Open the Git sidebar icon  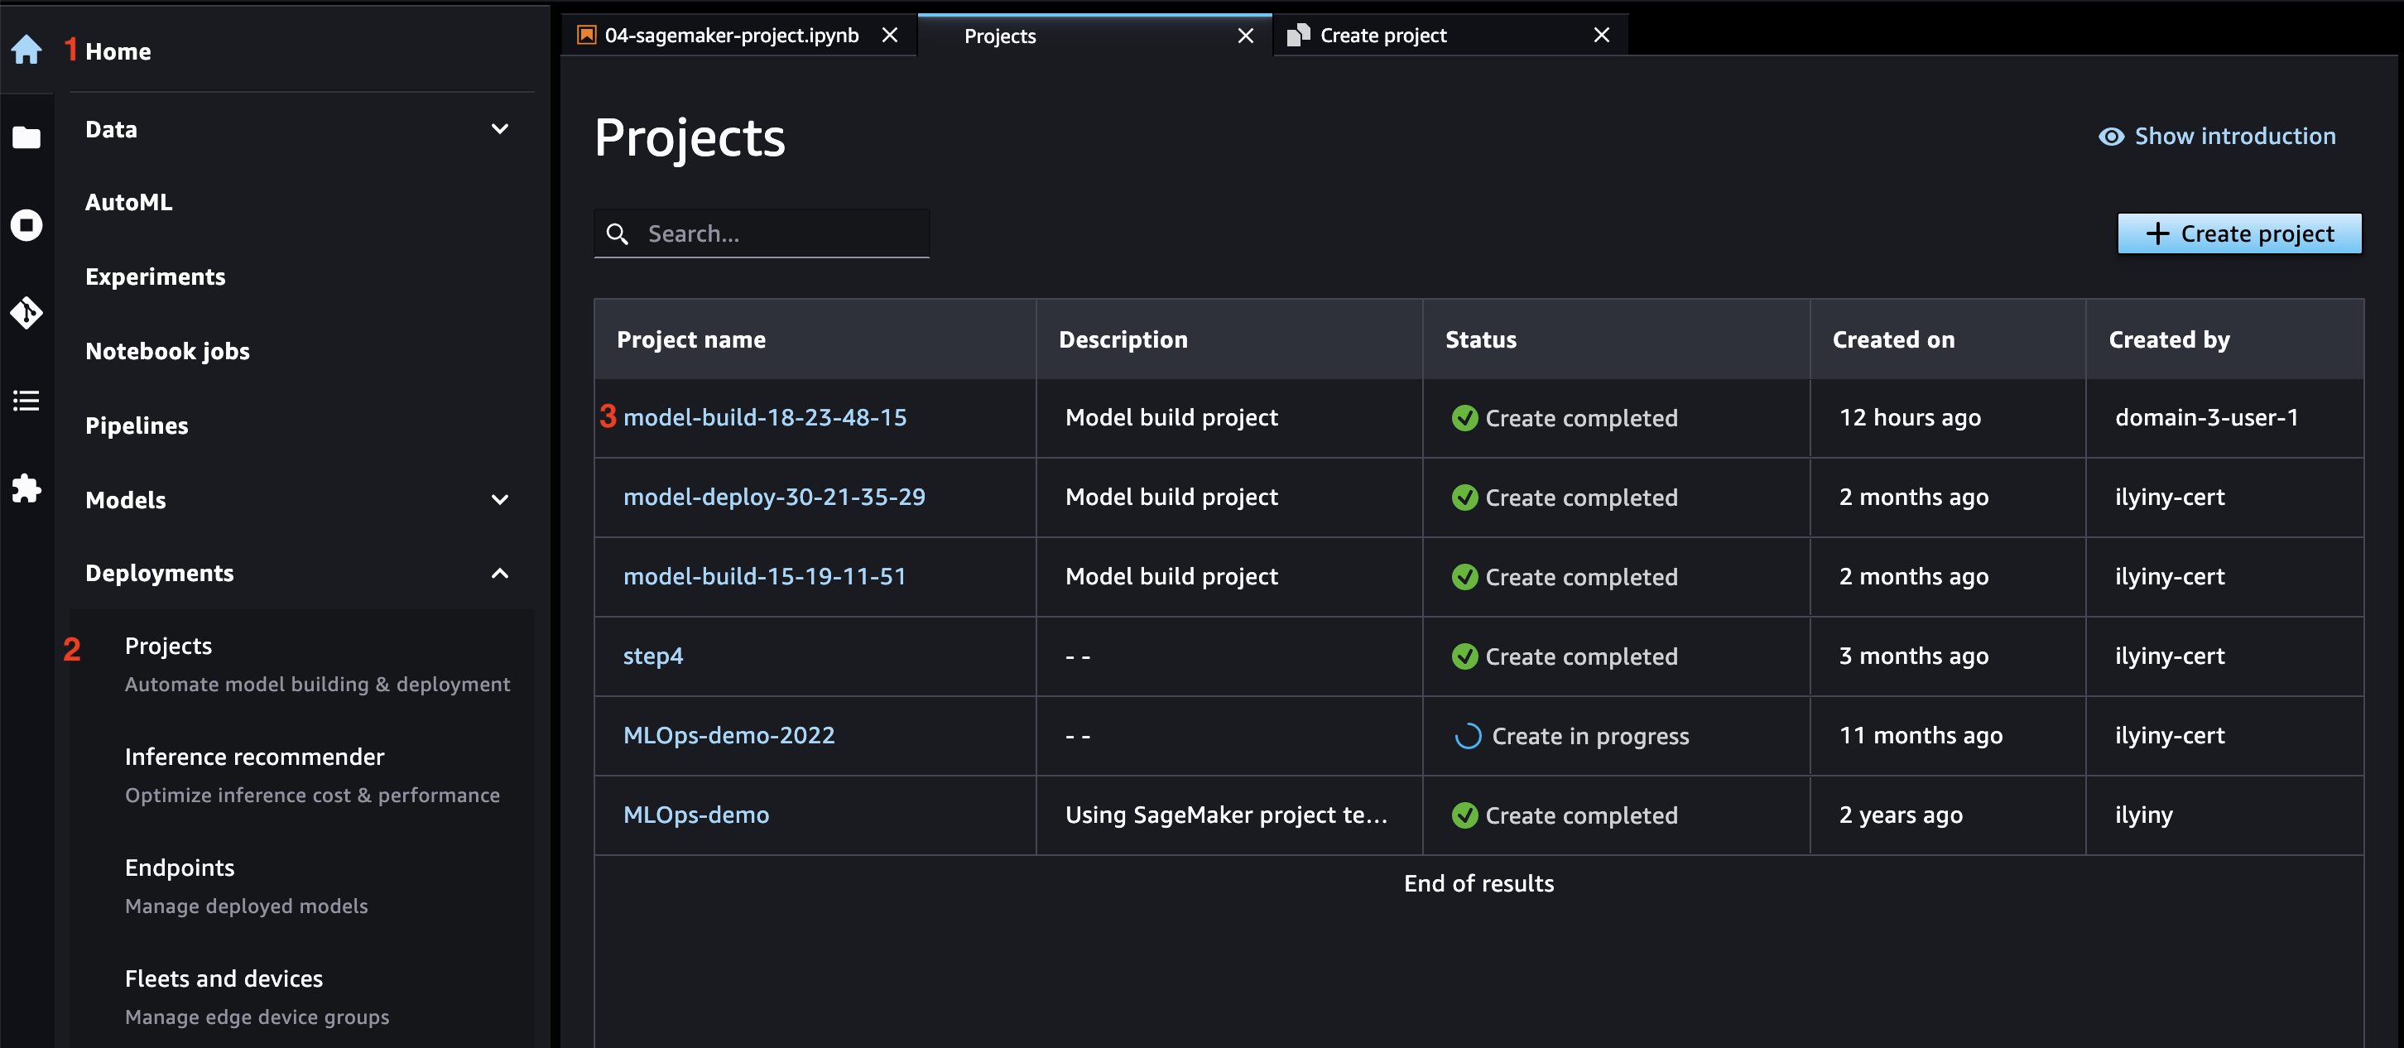click(x=26, y=313)
